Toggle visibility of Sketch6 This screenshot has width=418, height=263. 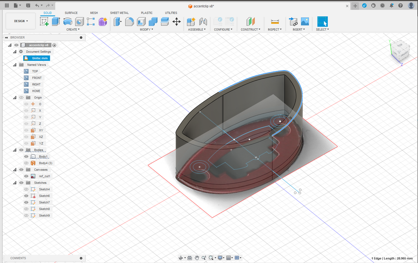[26, 196]
